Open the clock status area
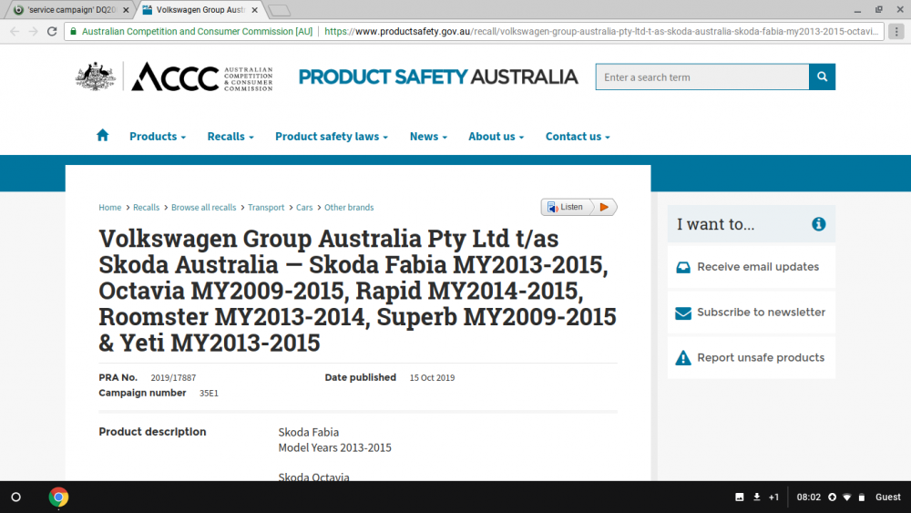 (x=808, y=498)
